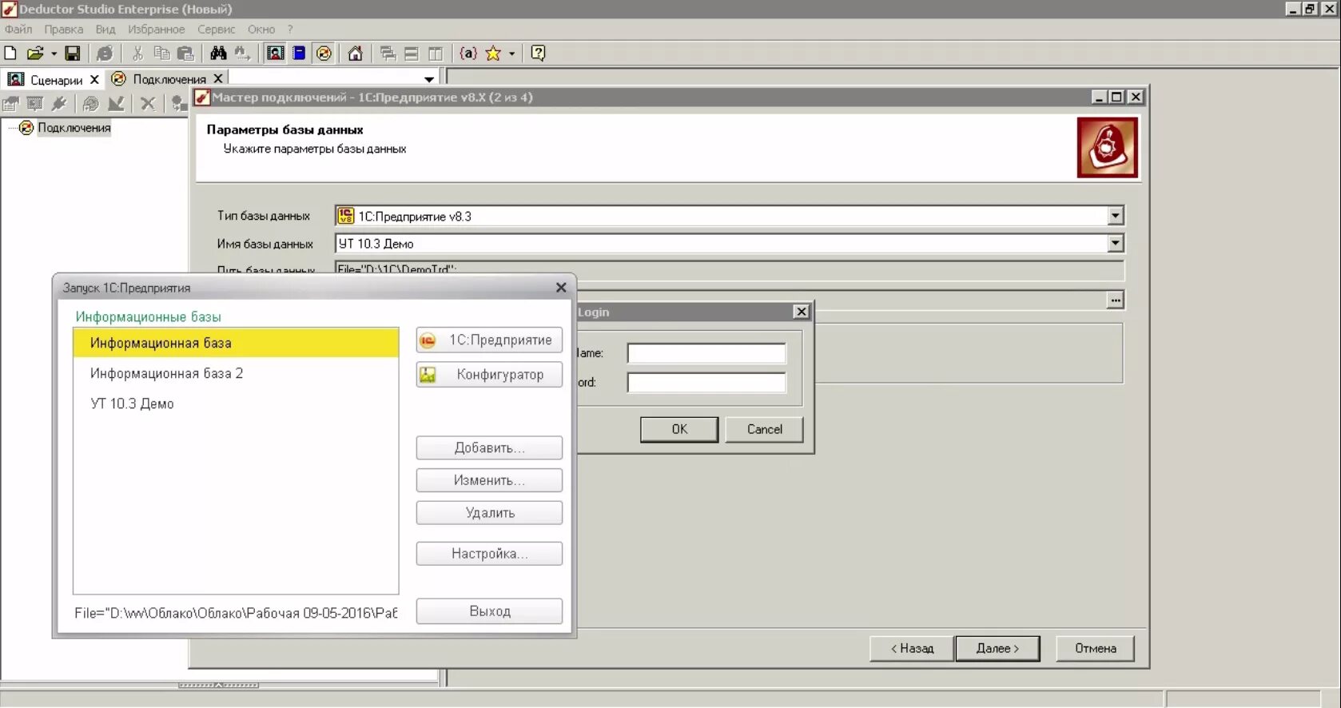The width and height of the screenshot is (1341, 708).
Task: Launch 1С:Предприятие button
Action: pyautogui.click(x=489, y=340)
